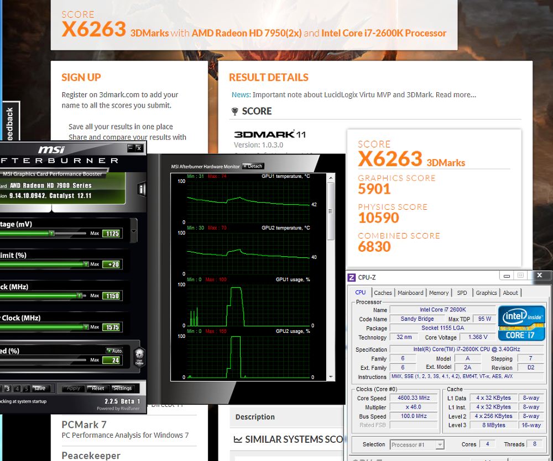Screen dimensions: 553x461
Task: Click the Graphics Score value 5901
Action: coord(374,189)
